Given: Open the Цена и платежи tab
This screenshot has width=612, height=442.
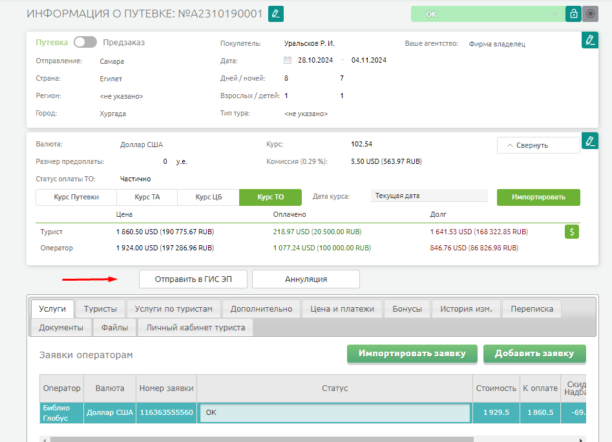Looking at the screenshot, I should (x=343, y=308).
